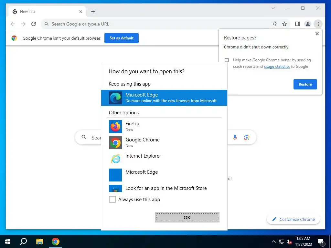
Task: Choose the Google Chrome icon in app list
Action: coord(115,143)
